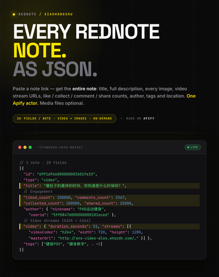Image resolution: width=219 pixels, height=277 pixels.
Task: Click the duration_seconds value 51
Action: pyautogui.click(x=95, y=227)
